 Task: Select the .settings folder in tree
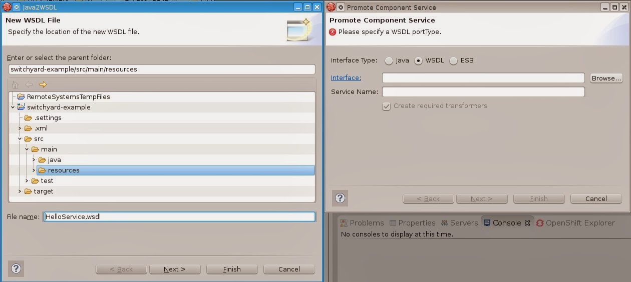pos(48,118)
